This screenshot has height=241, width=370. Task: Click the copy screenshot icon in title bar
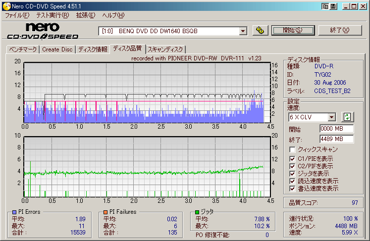325,6
